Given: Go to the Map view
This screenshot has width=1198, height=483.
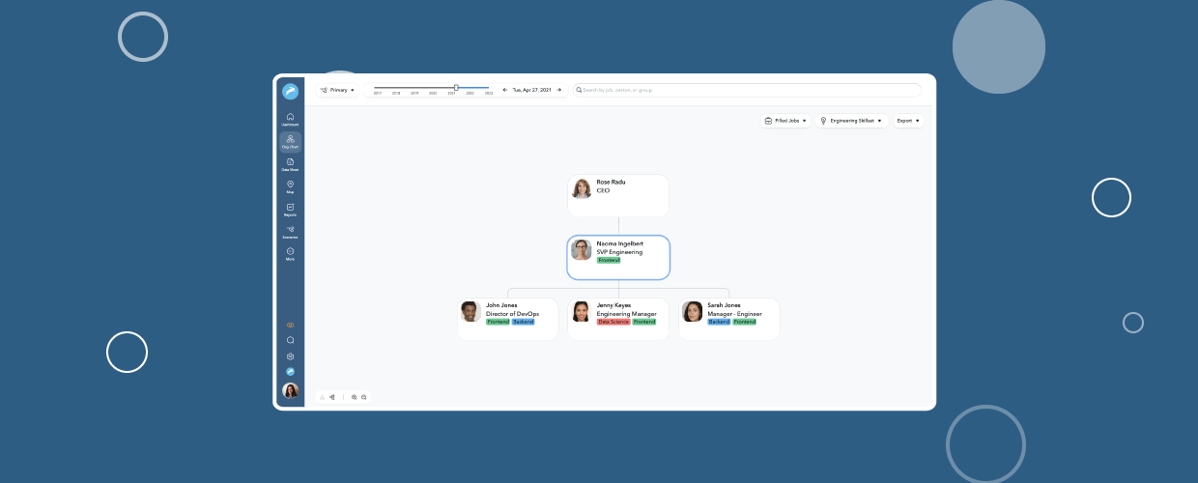Looking at the screenshot, I should (290, 185).
